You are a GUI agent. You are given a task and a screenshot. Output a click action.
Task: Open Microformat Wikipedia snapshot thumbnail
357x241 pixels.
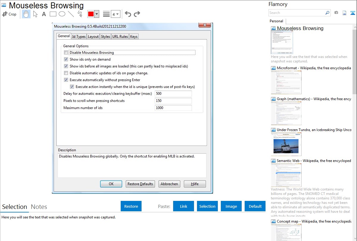(286, 82)
